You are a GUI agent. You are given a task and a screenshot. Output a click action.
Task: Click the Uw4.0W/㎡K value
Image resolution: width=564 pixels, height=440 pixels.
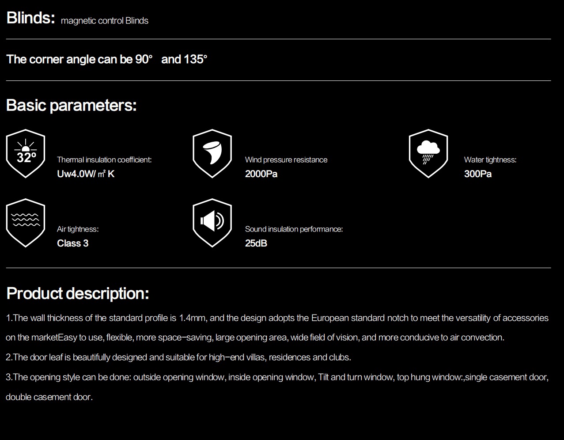86,174
